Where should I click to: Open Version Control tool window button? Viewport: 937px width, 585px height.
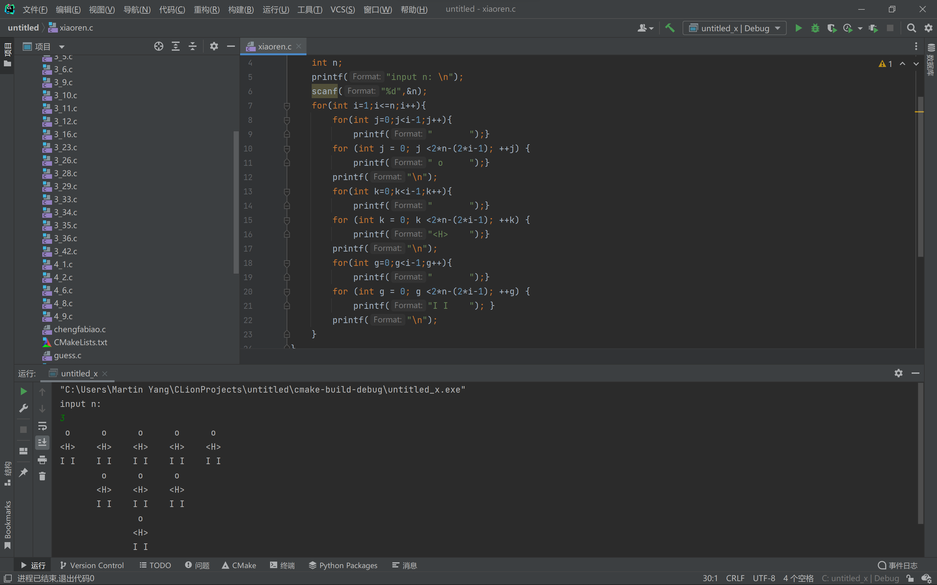[x=92, y=565]
